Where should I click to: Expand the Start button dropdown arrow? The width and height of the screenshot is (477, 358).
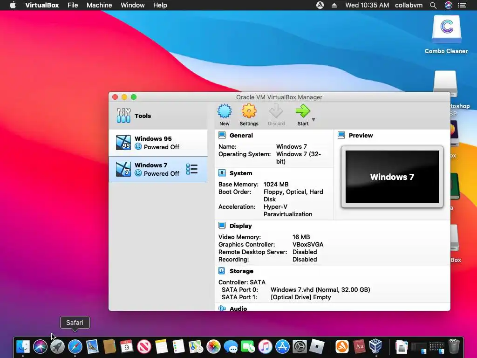[313, 119]
